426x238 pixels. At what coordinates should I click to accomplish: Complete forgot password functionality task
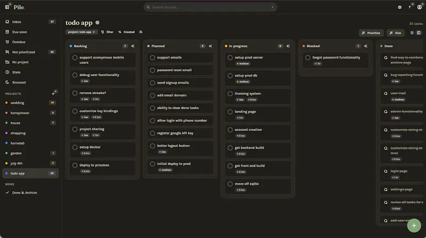coord(308,58)
